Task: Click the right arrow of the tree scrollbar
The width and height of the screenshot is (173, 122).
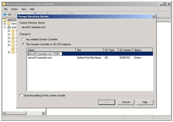Action: (x=43, y=113)
